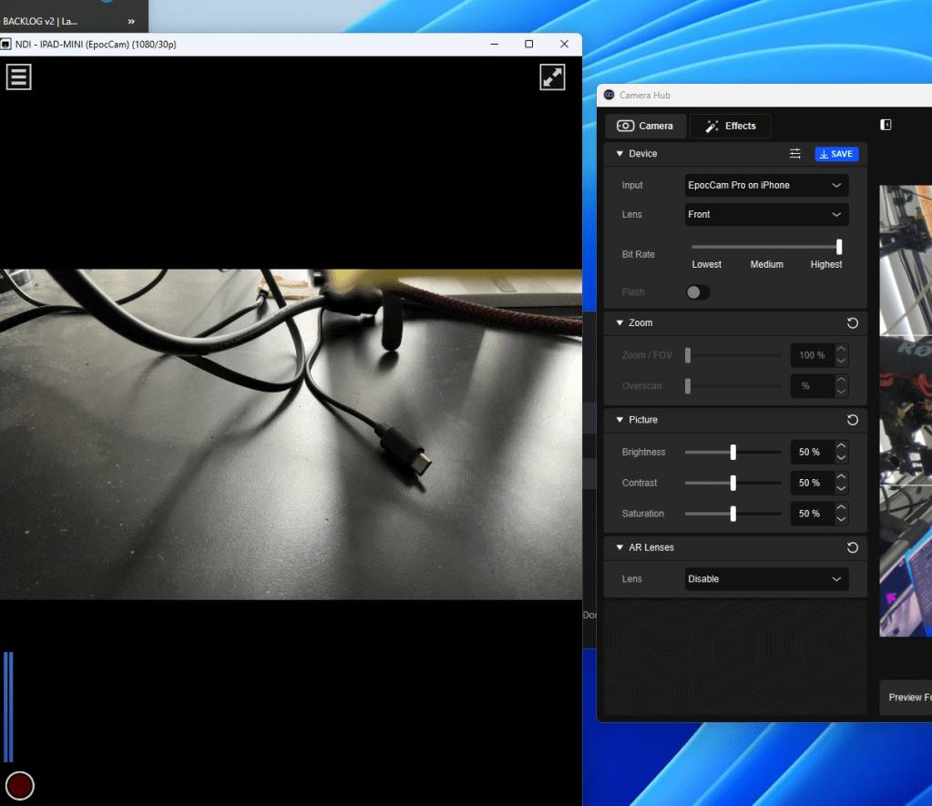Open AR Lenses dropdown set to Disable
Image resolution: width=932 pixels, height=806 pixels.
pyautogui.click(x=766, y=579)
